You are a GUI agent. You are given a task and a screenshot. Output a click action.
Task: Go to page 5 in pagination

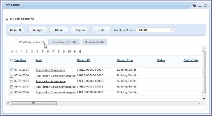click(x=43, y=51)
